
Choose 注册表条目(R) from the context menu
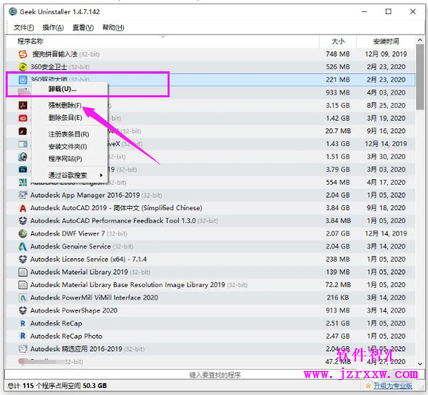(70, 134)
